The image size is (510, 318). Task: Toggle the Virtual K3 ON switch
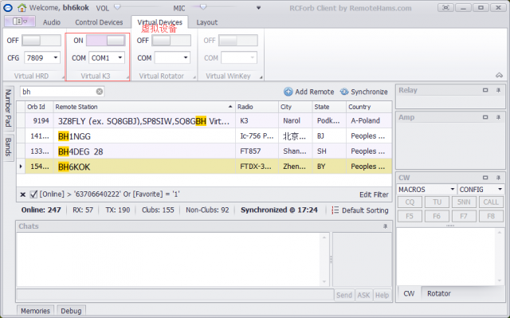[106, 41]
